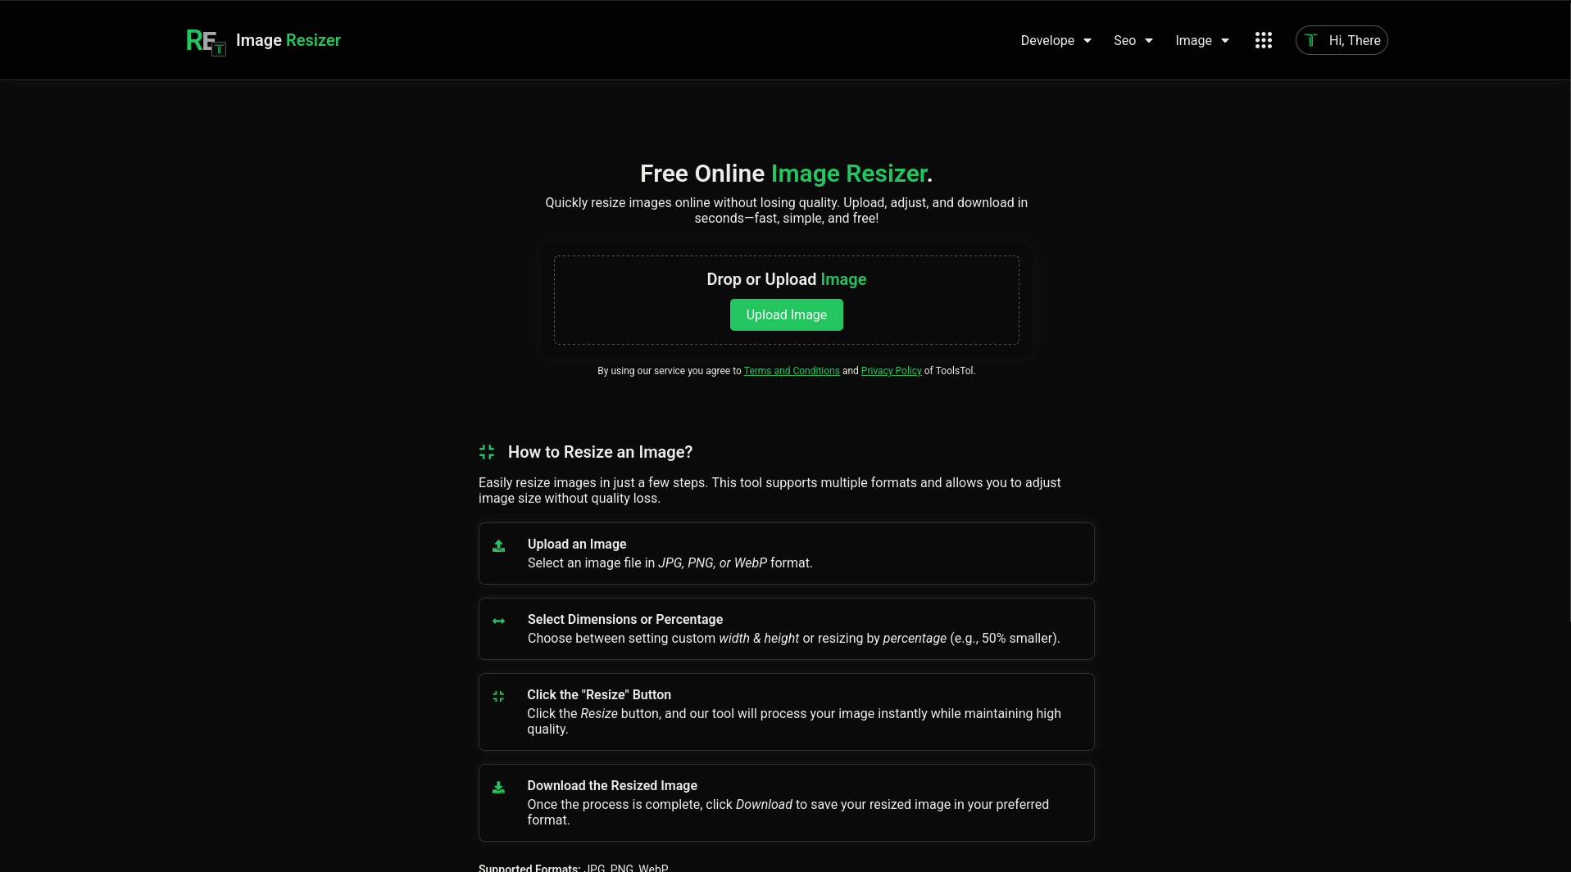Open the Hi, There account button
The height and width of the screenshot is (872, 1571).
(x=1341, y=40)
